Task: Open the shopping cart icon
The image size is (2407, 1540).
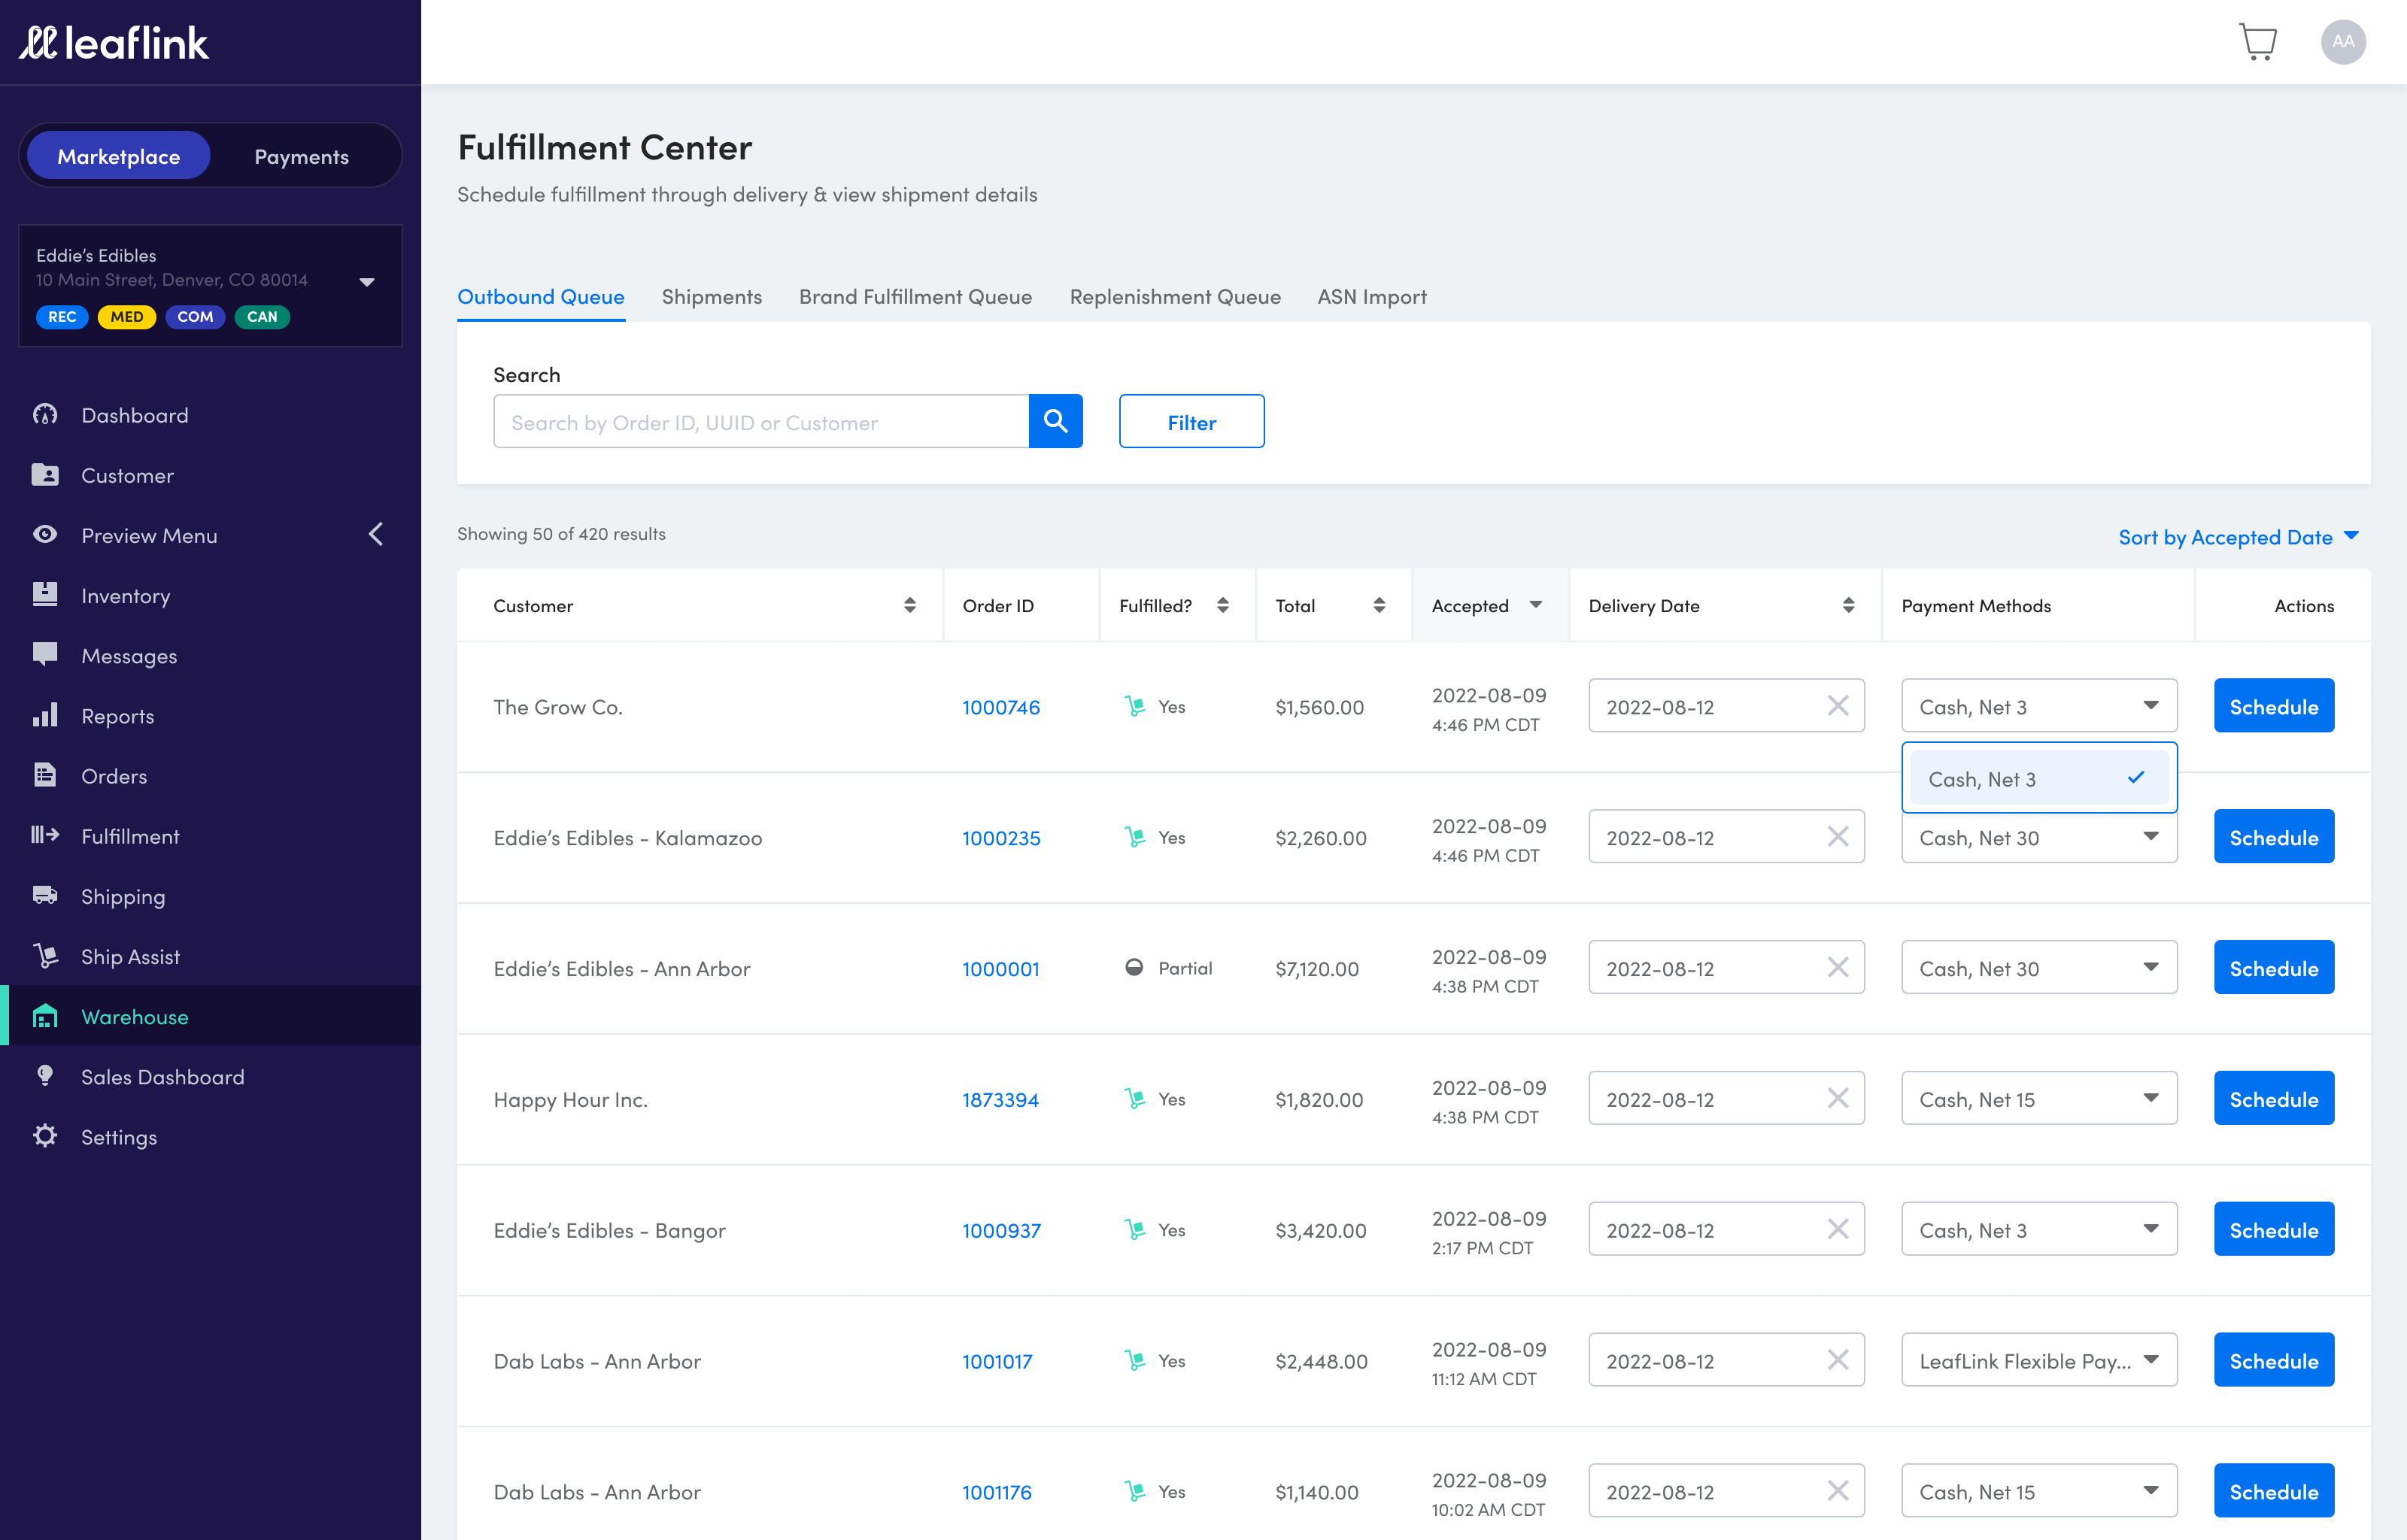Action: (2257, 42)
